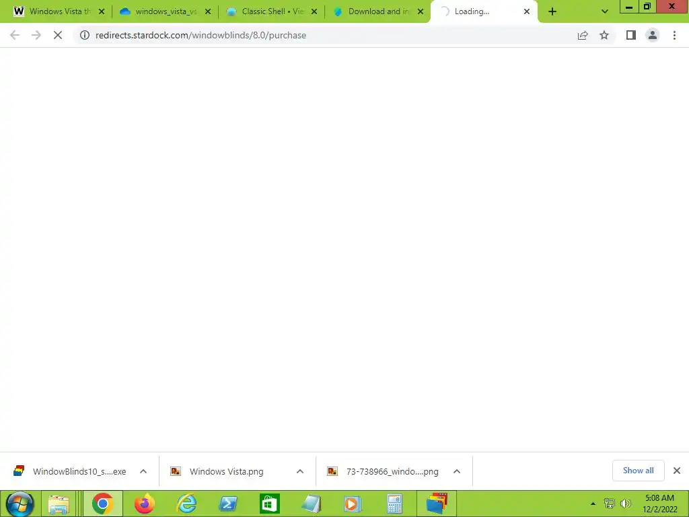The width and height of the screenshot is (689, 517).
Task: Open a new tab with plus button
Action: click(552, 12)
